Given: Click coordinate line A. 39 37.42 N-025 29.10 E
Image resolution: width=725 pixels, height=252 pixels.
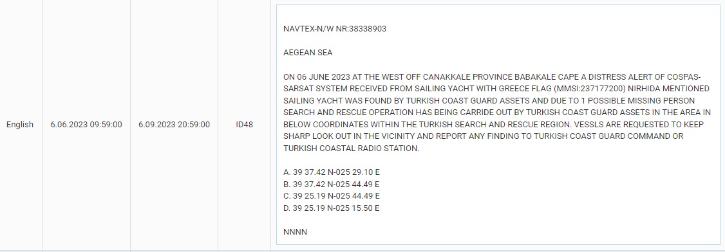Looking at the screenshot, I should pyautogui.click(x=332, y=172).
